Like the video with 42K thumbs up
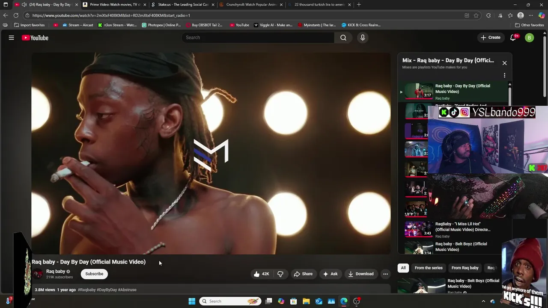Viewport: 548px width, 308px height. [x=261, y=274]
